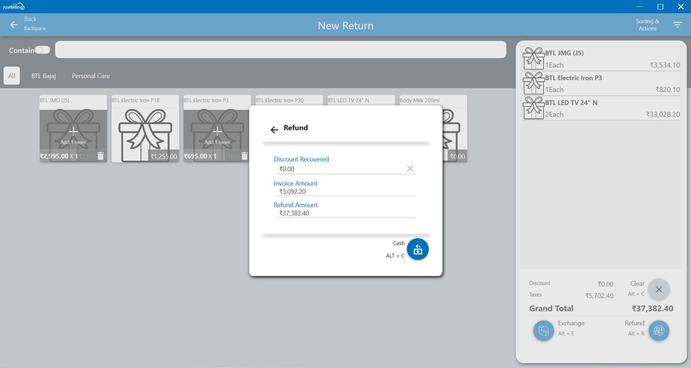Add one more BTL Electric Iron P3
Viewport: 691px width, 368px height.
[x=217, y=135]
